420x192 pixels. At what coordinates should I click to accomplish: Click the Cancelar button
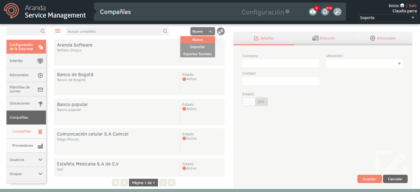(x=395, y=179)
